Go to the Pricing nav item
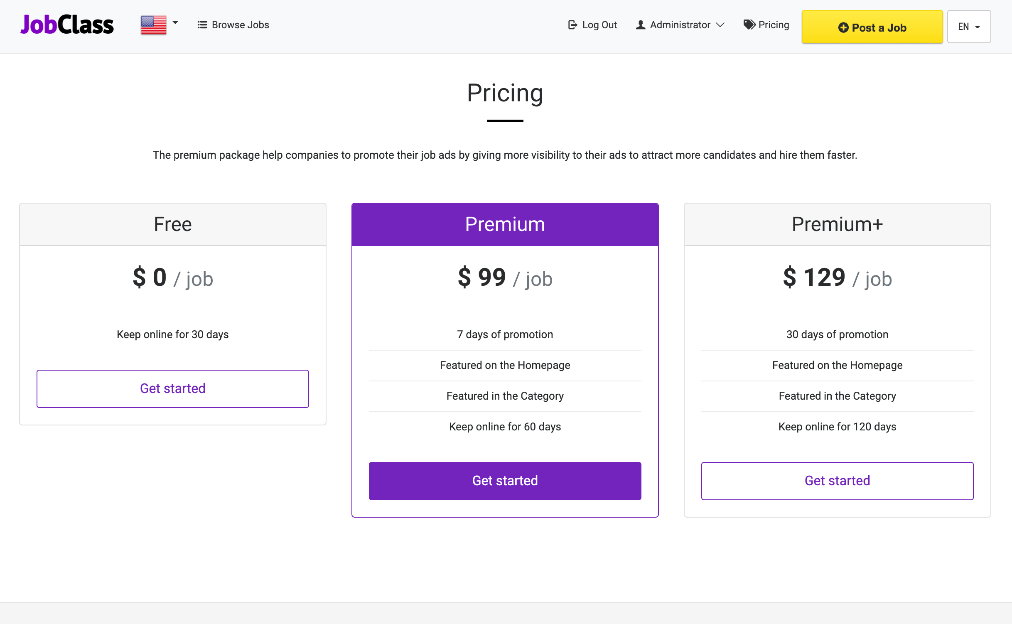The height and width of the screenshot is (624, 1012). point(774,25)
